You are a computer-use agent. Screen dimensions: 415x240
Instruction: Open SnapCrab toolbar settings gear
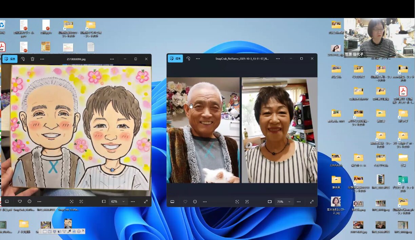click(79, 231)
